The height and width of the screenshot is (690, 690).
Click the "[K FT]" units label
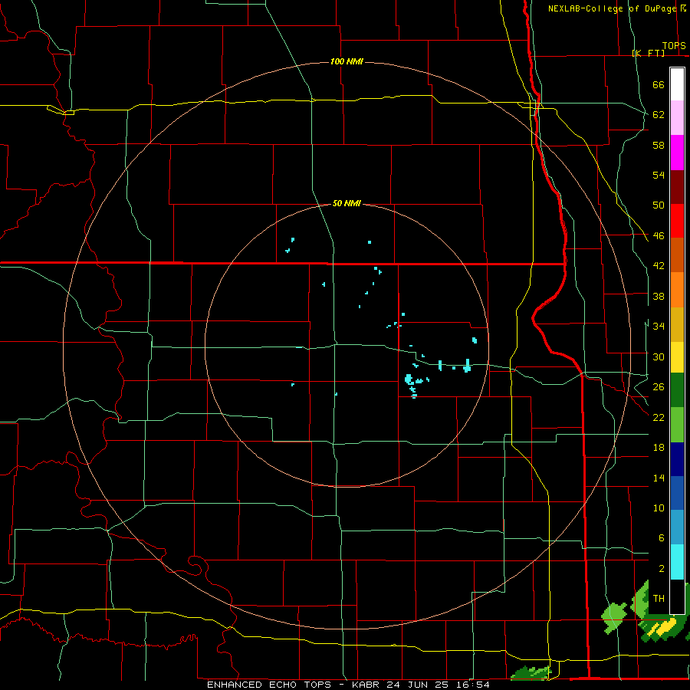coord(649,53)
